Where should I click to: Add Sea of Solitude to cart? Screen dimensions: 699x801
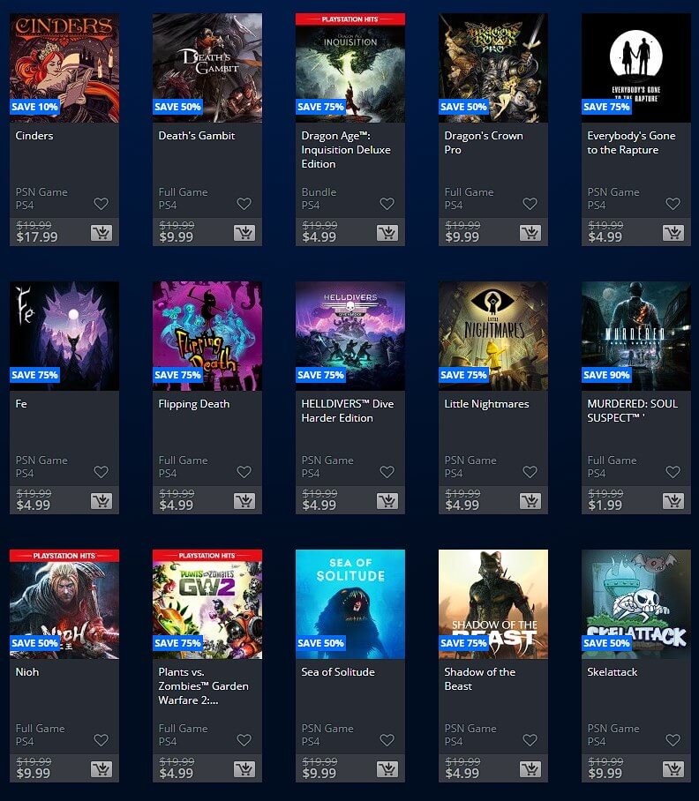387,769
